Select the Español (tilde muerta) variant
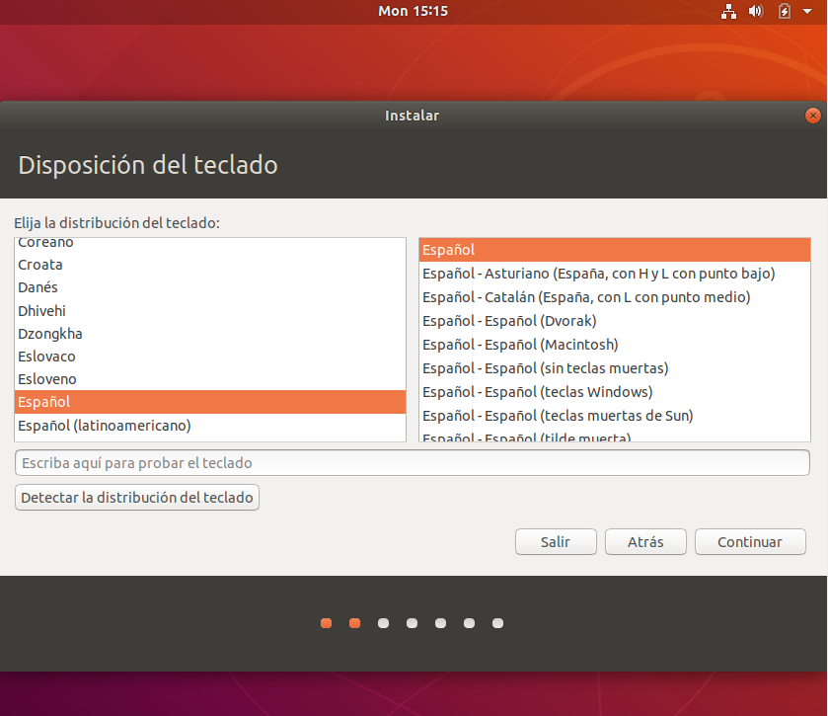This screenshot has height=716, width=828. (615, 436)
